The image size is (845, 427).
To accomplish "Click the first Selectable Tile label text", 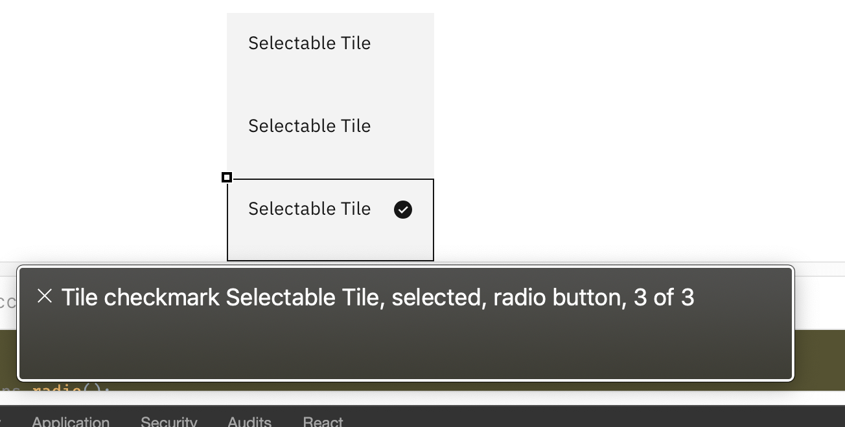I will (309, 43).
